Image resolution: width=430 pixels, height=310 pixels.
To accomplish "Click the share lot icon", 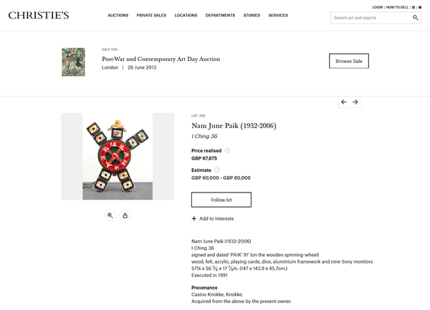I will [125, 215].
